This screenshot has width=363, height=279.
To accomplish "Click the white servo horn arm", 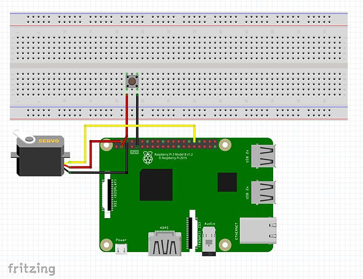I will [24, 136].
